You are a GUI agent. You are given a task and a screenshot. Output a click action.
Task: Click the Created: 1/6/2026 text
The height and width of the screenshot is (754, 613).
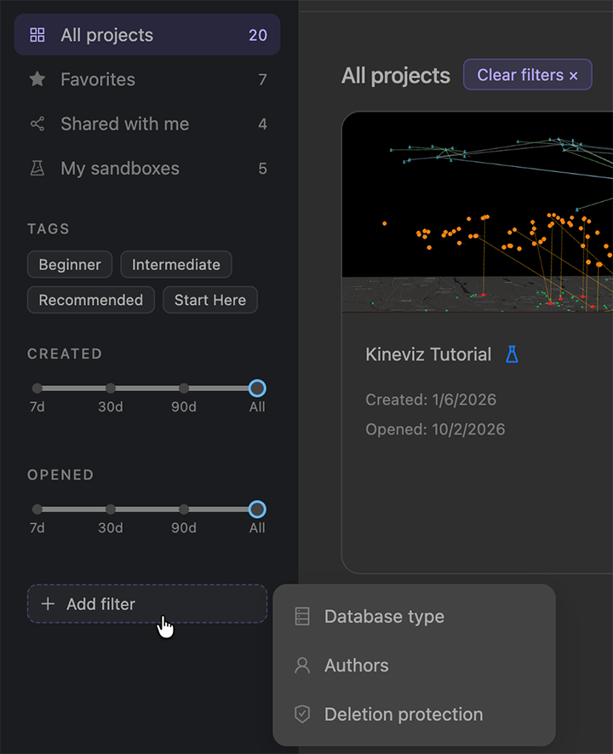pyautogui.click(x=431, y=400)
